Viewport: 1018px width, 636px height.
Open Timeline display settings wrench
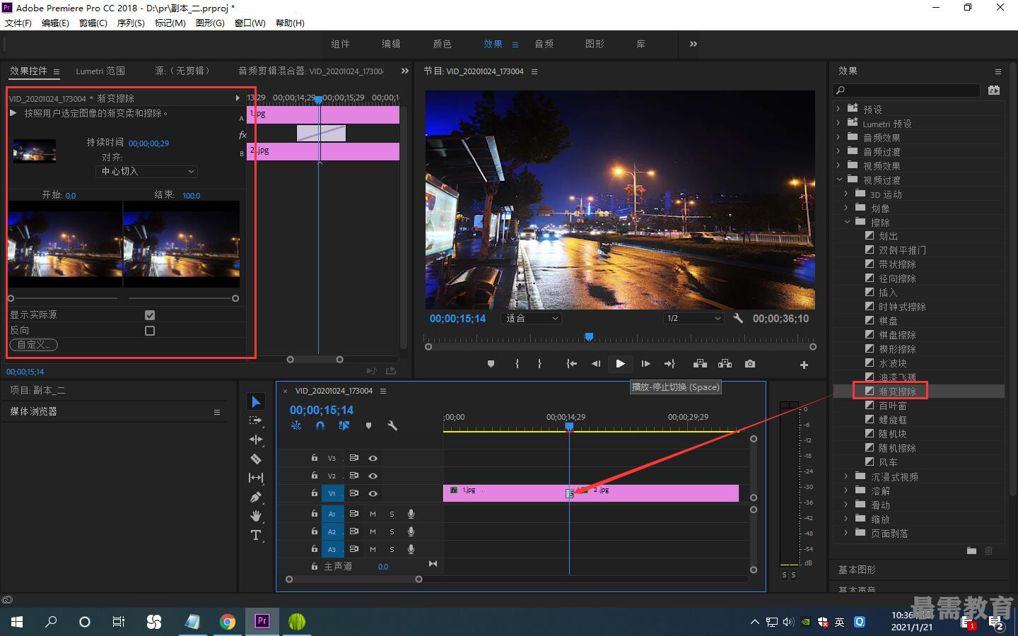pos(392,425)
